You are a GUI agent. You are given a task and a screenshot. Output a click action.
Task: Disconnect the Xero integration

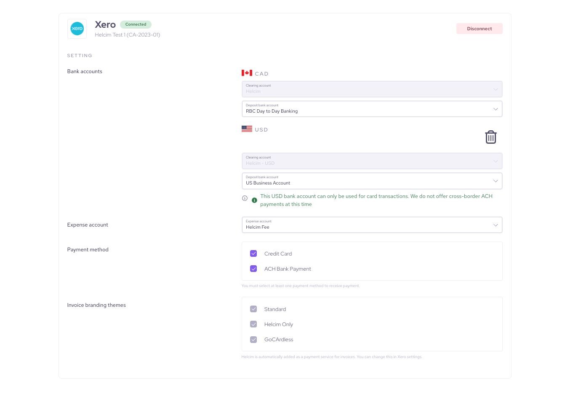point(480,29)
